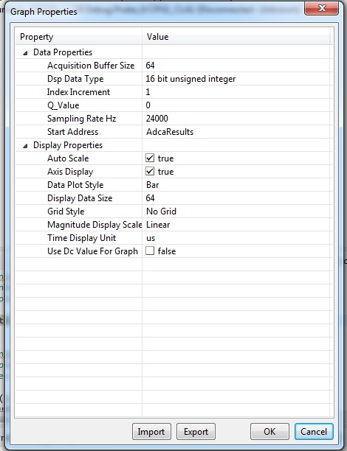Click the Import button

click(151, 431)
